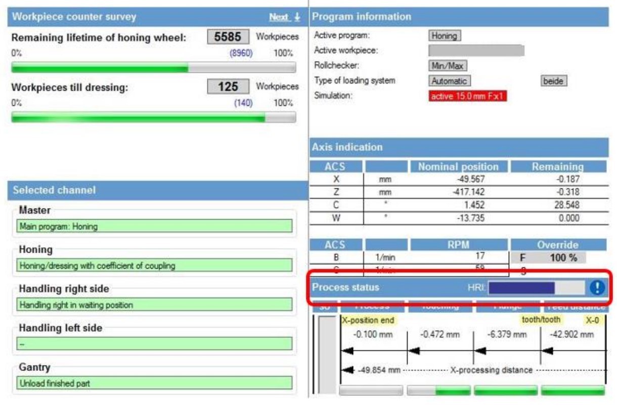Click the down arrow beside Next
The height and width of the screenshot is (410, 617).
(297, 17)
